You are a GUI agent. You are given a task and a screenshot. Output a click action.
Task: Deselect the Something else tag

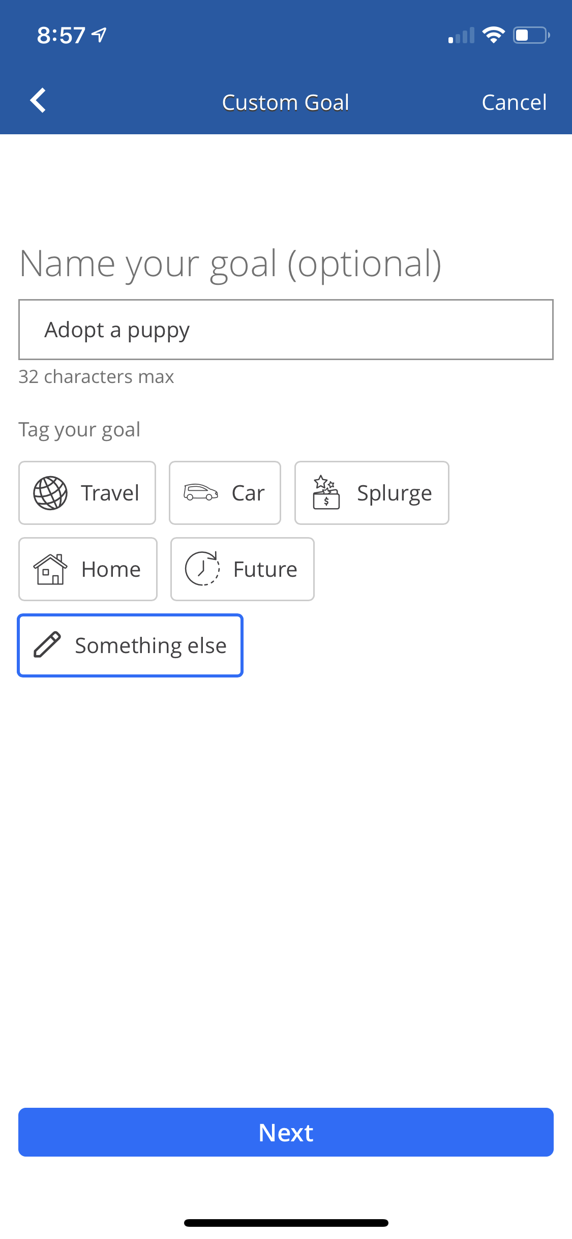(130, 645)
